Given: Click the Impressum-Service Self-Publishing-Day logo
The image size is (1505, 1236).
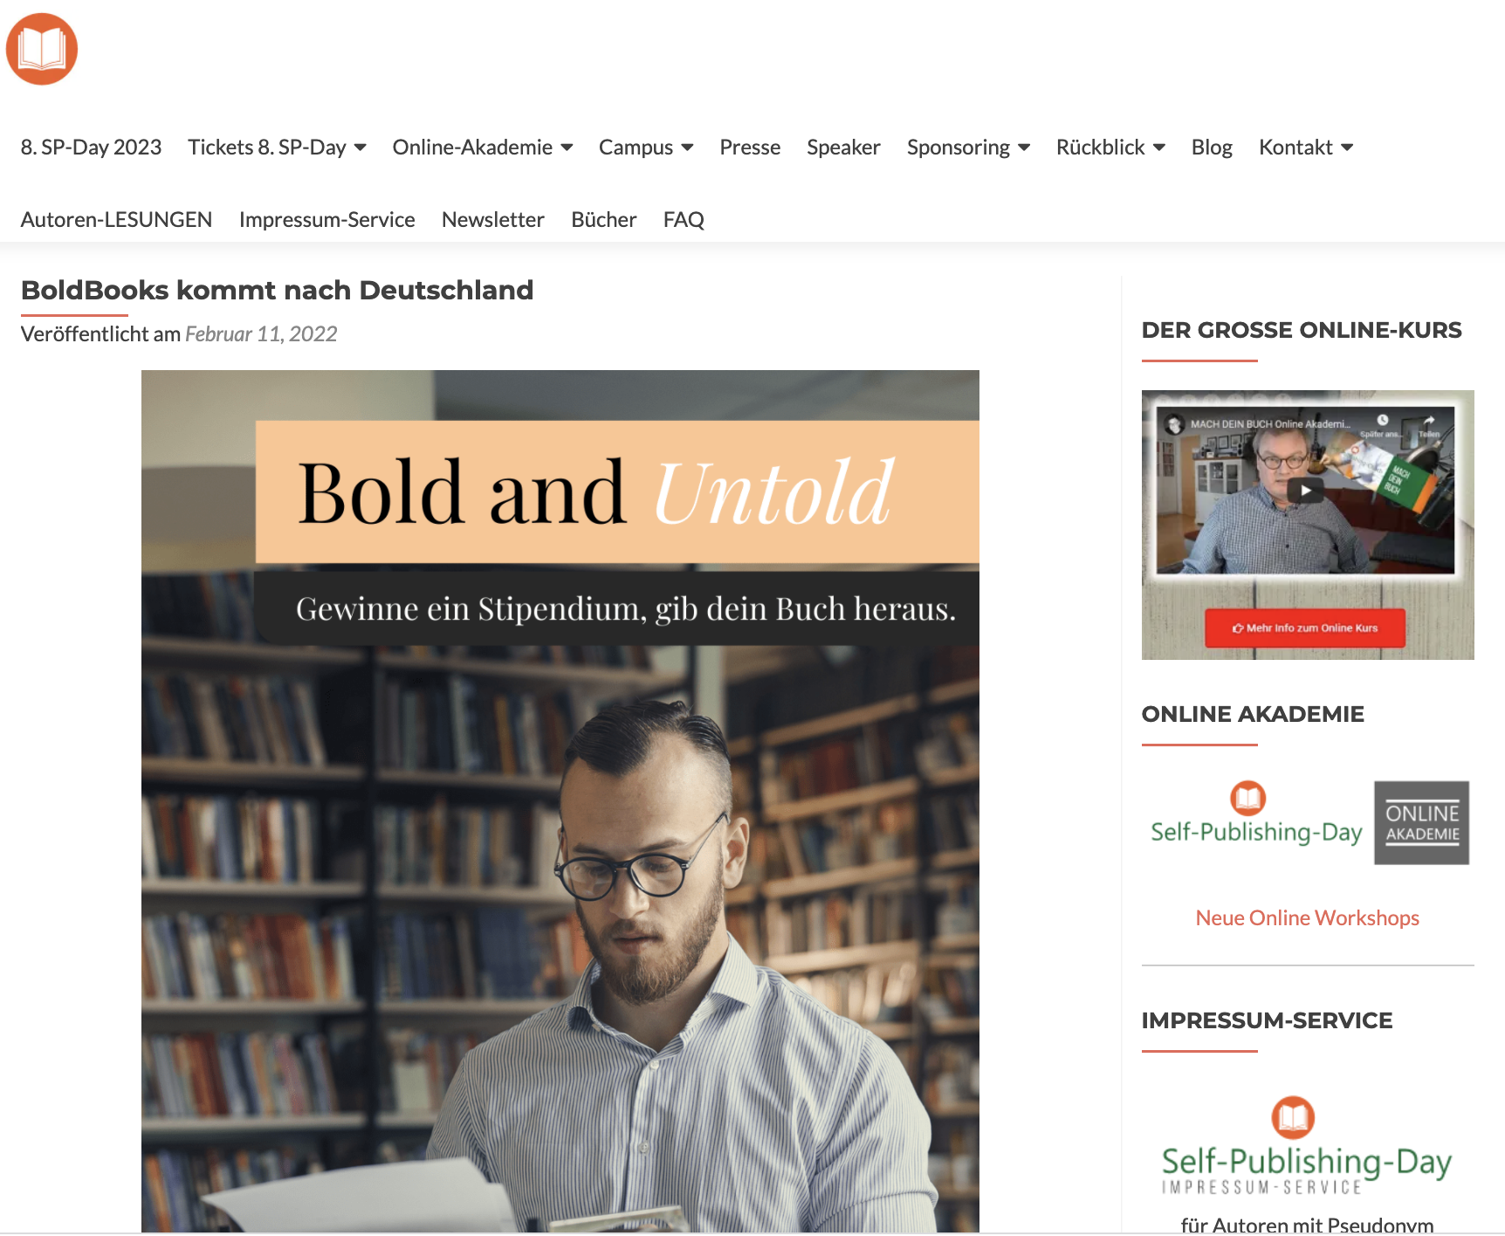Looking at the screenshot, I should [x=1307, y=1145].
